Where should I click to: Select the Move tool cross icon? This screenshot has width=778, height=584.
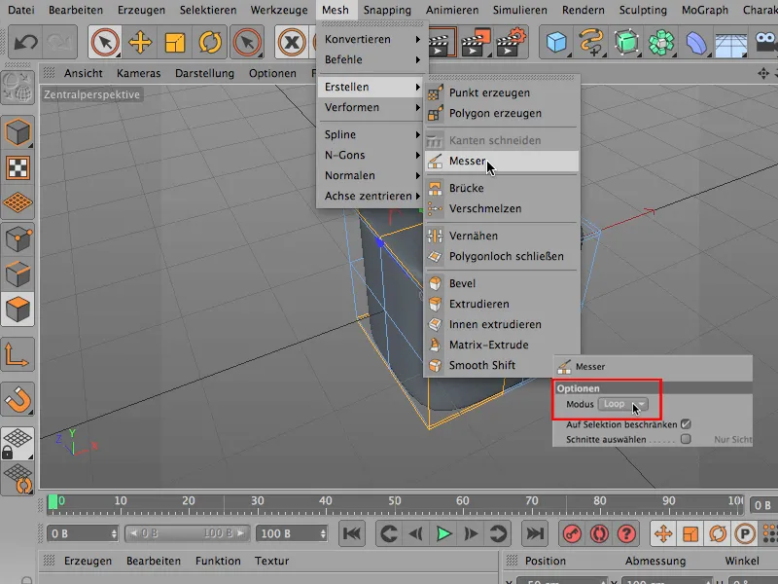coord(140,42)
